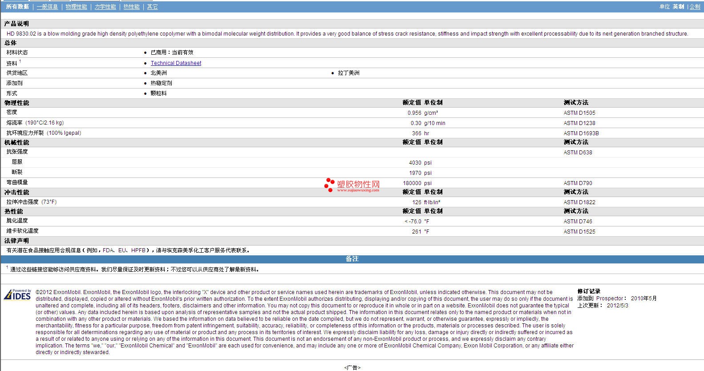Click the 法律声明 section heading

pos(16,241)
